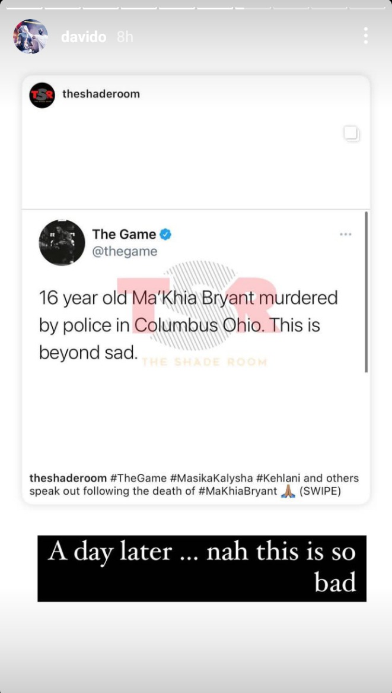Open theshaderoom username in post header
Screen dimensions: 392x693
pos(101,94)
